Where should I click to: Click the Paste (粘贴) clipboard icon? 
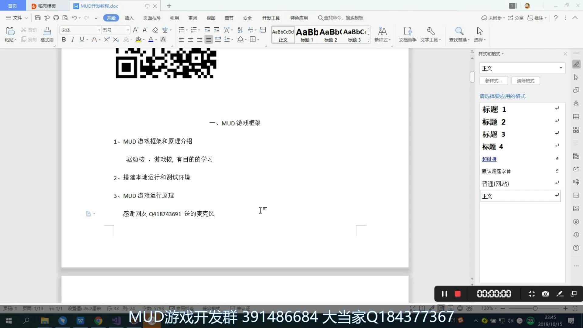coord(10,31)
